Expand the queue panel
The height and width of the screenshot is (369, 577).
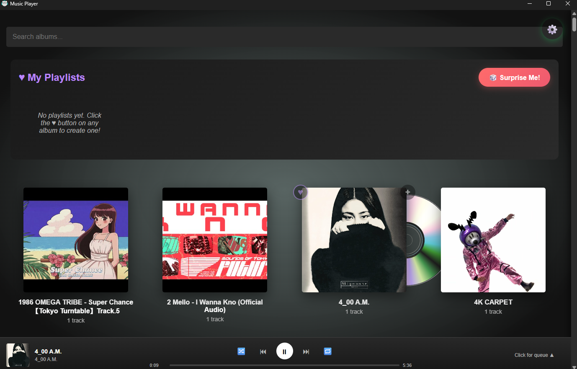tap(534, 355)
